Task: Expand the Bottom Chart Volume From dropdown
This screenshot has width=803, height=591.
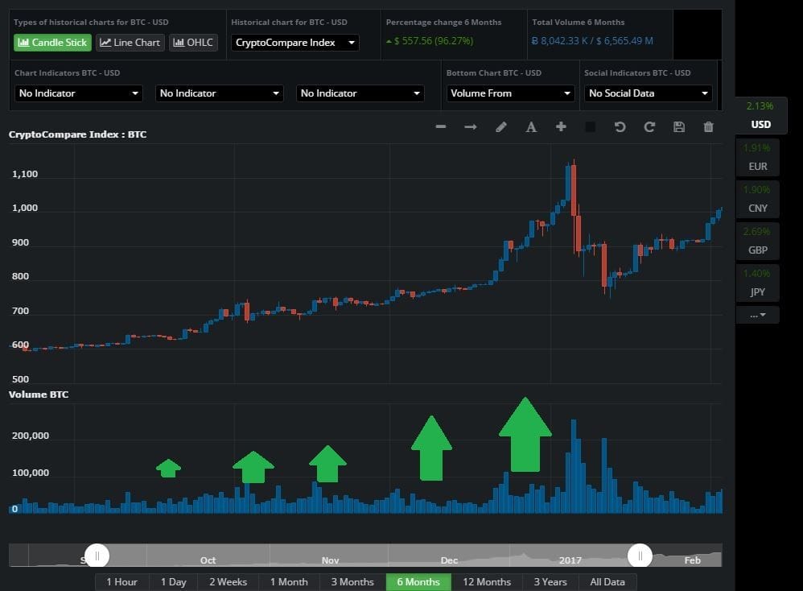Action: 510,93
